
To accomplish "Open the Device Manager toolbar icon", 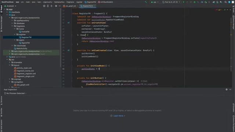I will 217,2.
